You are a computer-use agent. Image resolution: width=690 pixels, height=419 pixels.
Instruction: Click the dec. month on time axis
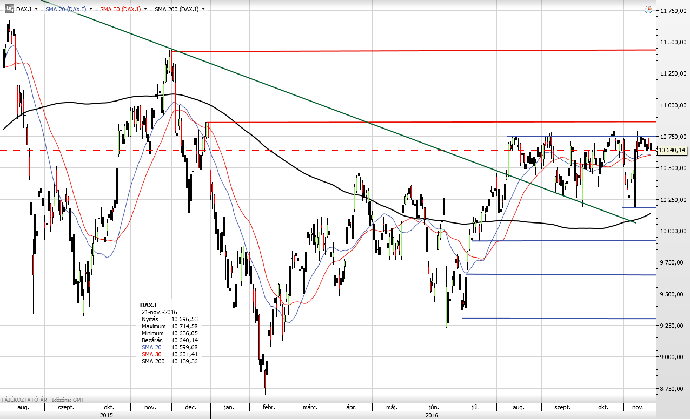pos(190,407)
